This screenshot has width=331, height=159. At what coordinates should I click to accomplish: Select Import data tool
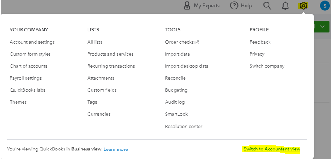177,54
